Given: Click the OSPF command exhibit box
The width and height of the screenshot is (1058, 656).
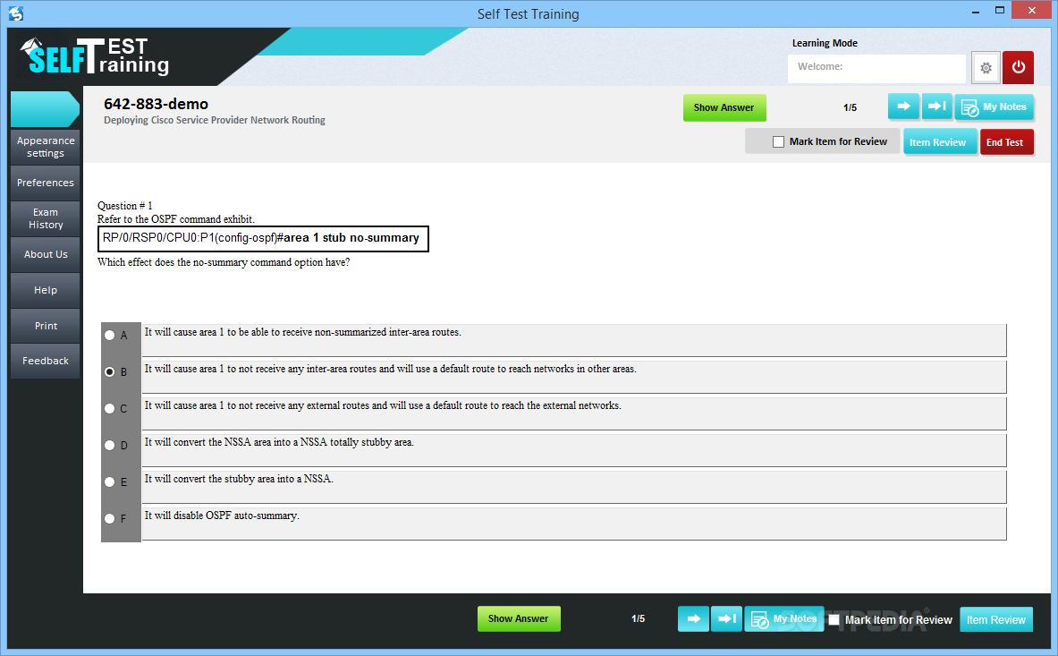Looking at the screenshot, I should pos(263,238).
